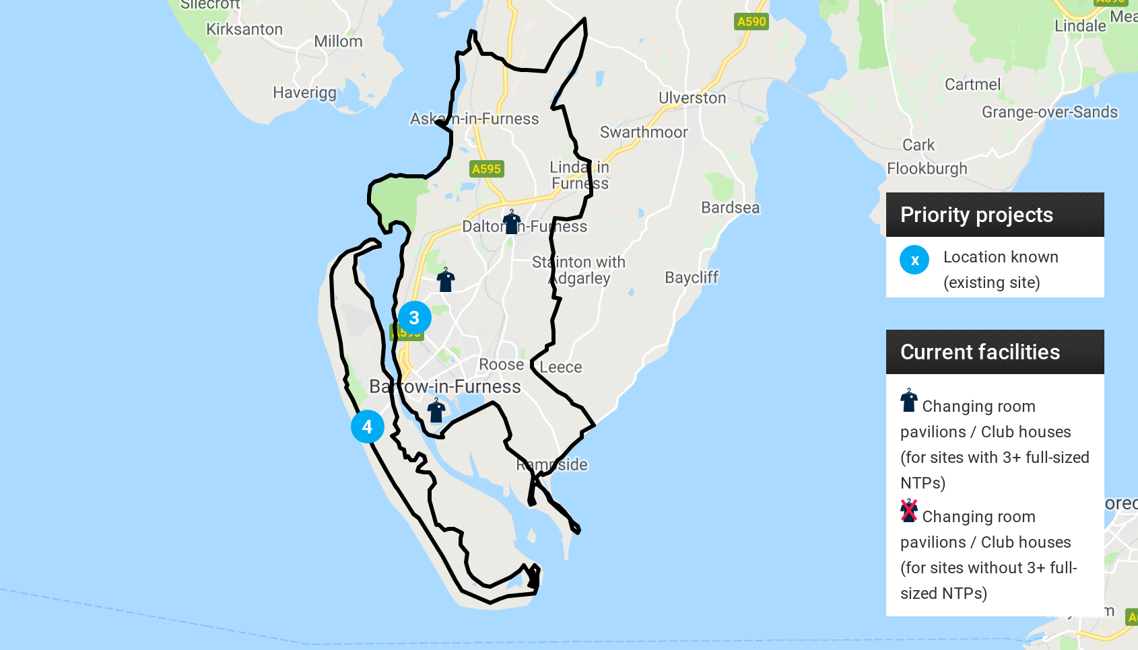
Task: Select changing room icon below Barrow-in-Furness label
Action: point(436,410)
